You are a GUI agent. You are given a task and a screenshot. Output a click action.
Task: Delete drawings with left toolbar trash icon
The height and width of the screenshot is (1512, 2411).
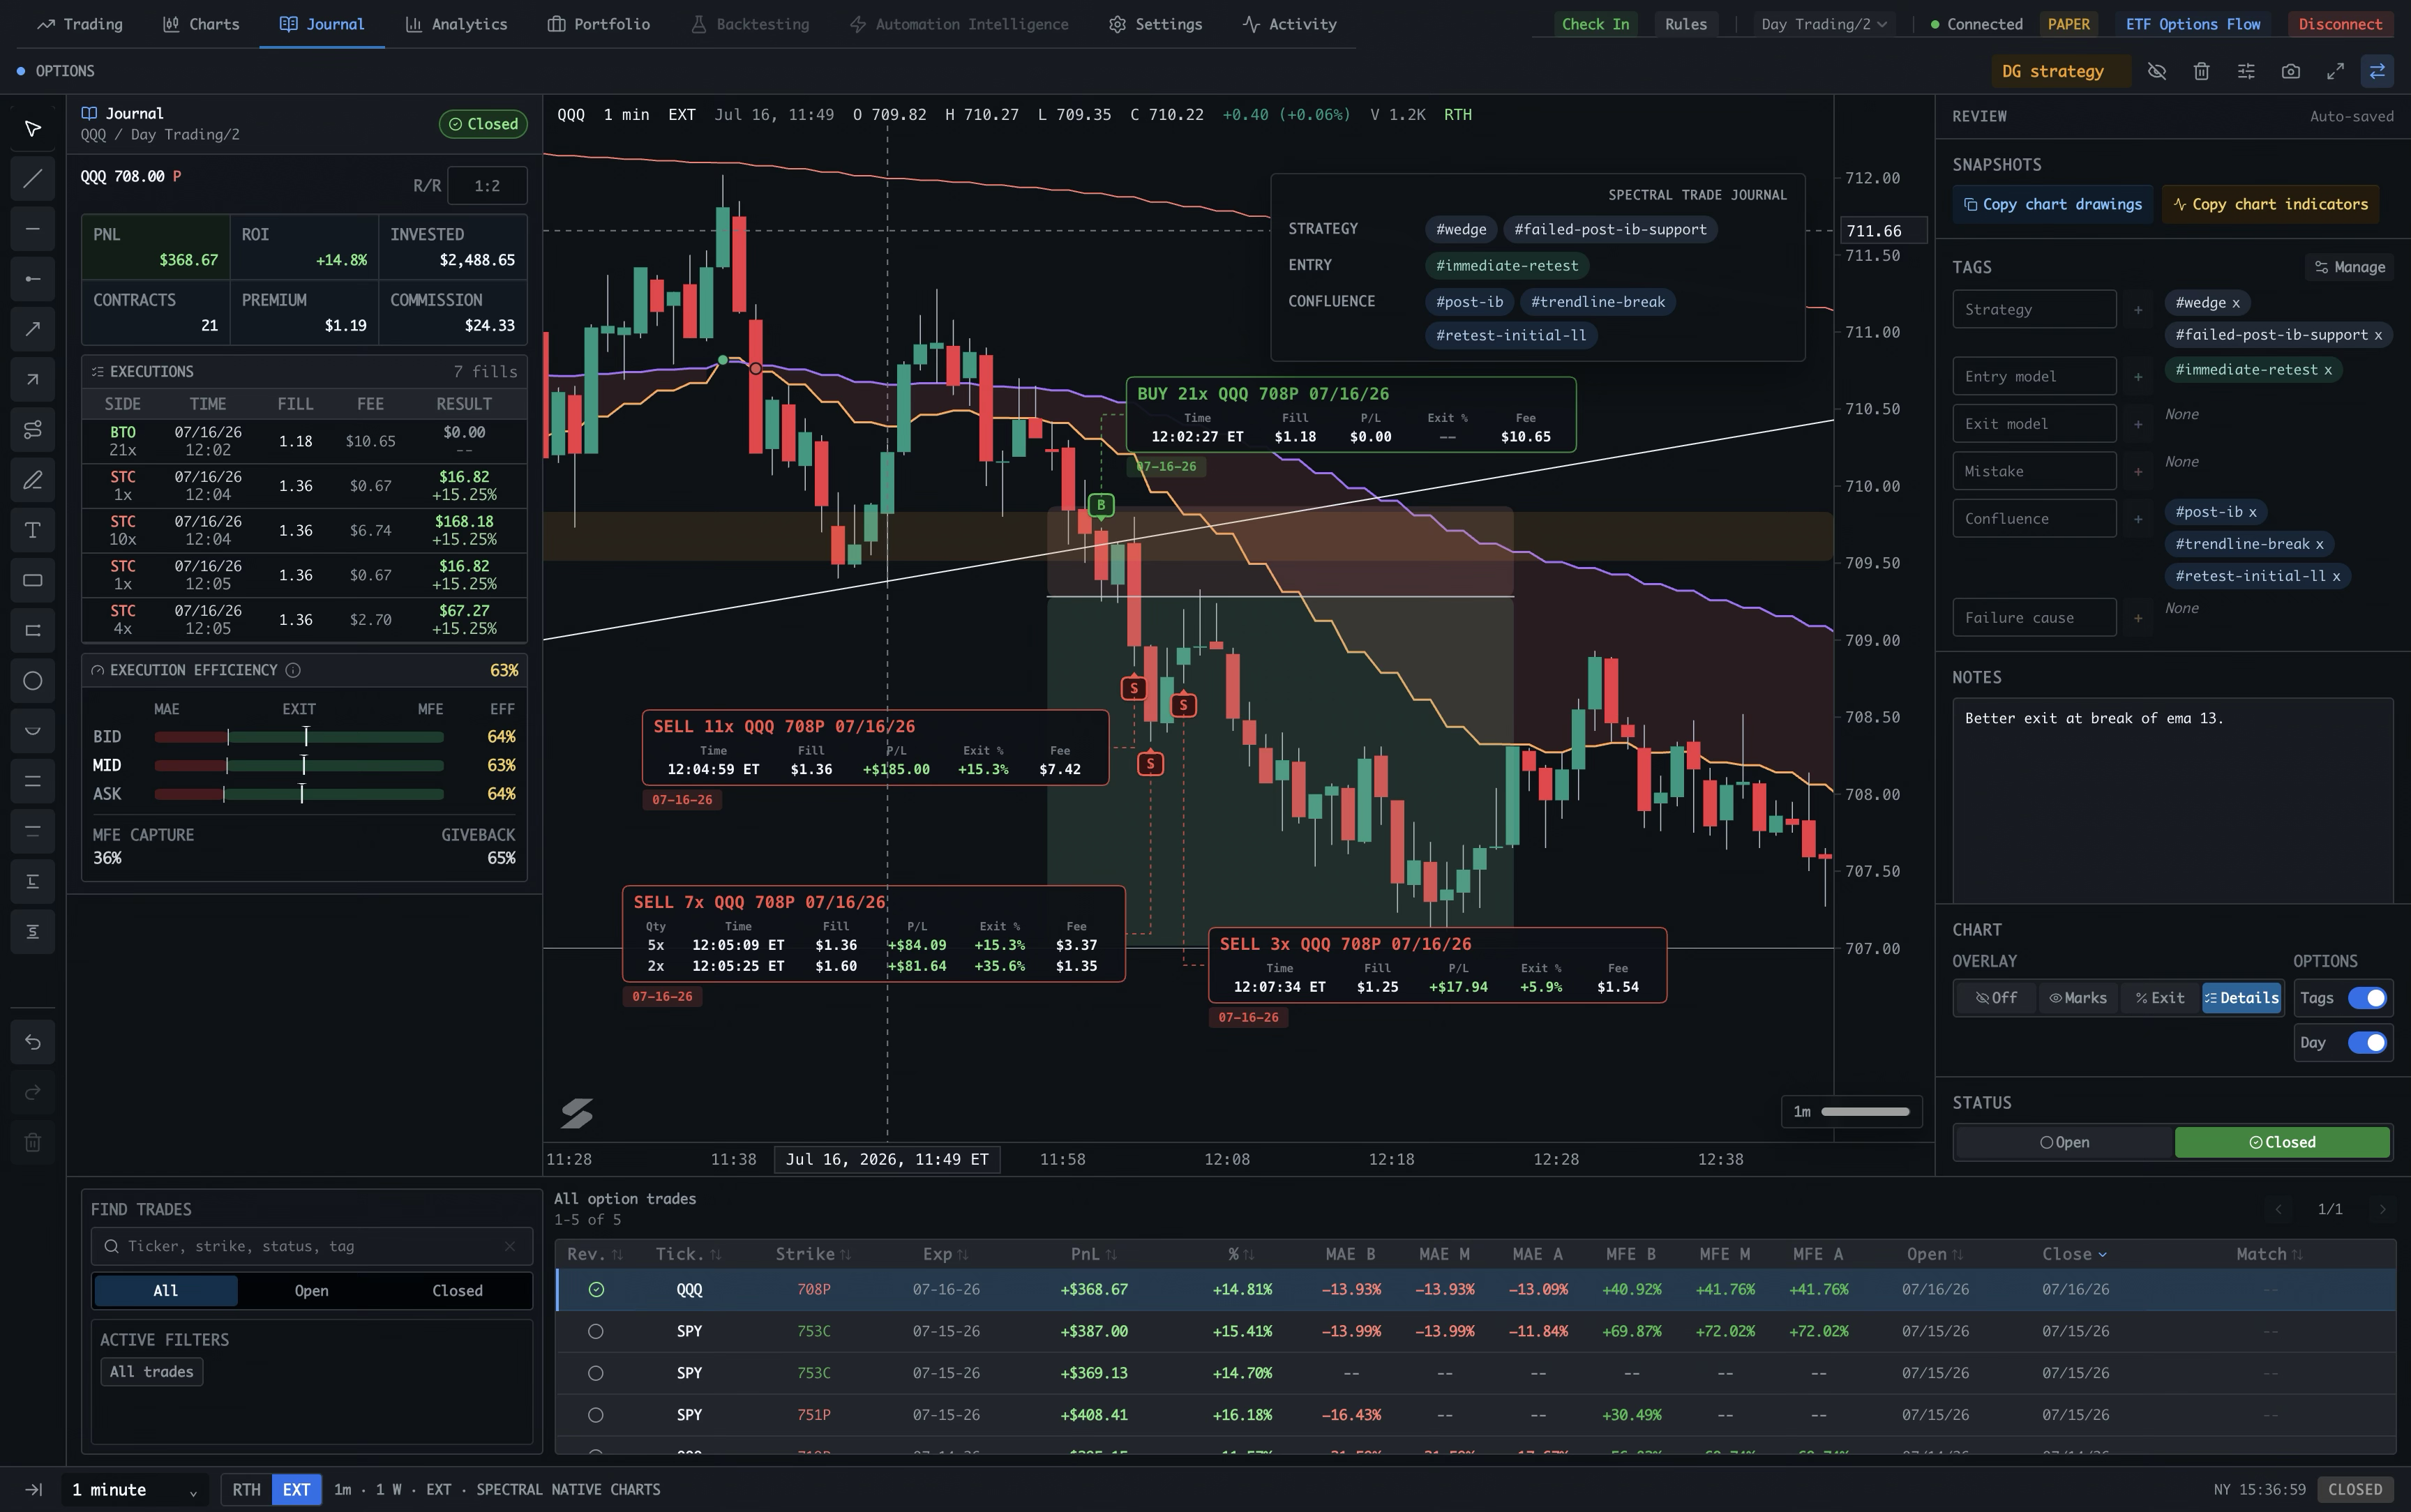[x=32, y=1142]
